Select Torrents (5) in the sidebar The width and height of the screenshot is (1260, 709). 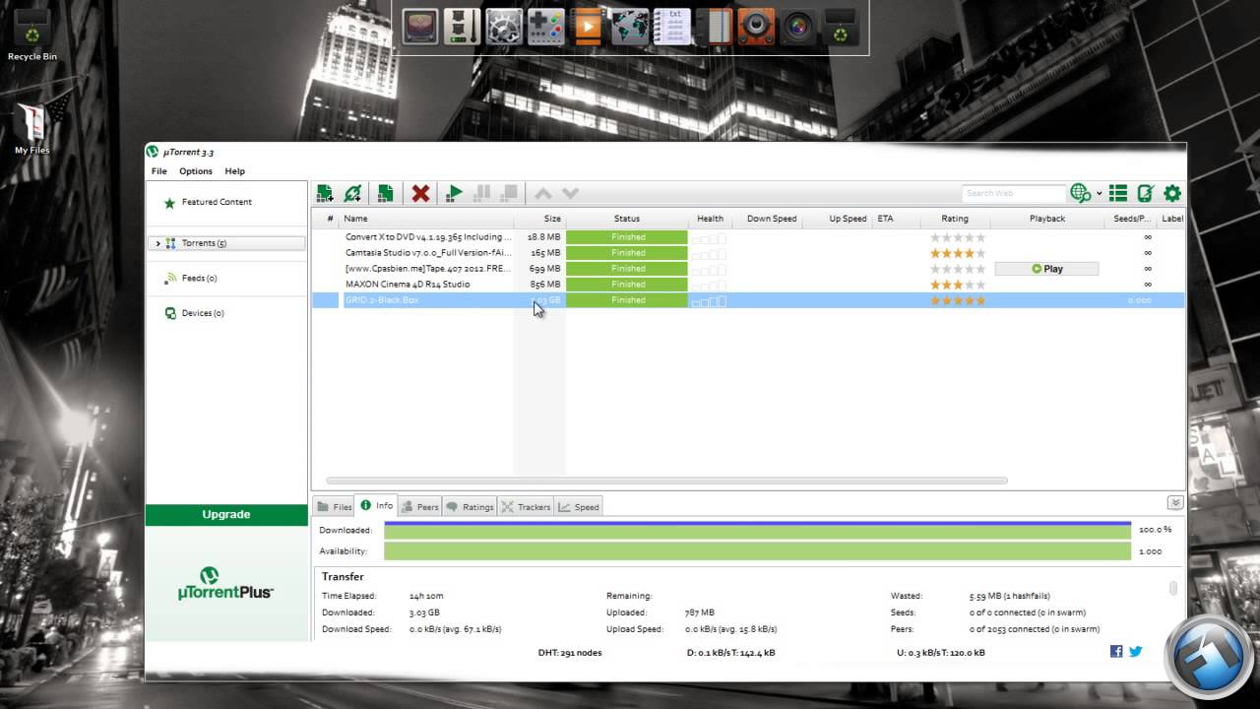tap(204, 243)
